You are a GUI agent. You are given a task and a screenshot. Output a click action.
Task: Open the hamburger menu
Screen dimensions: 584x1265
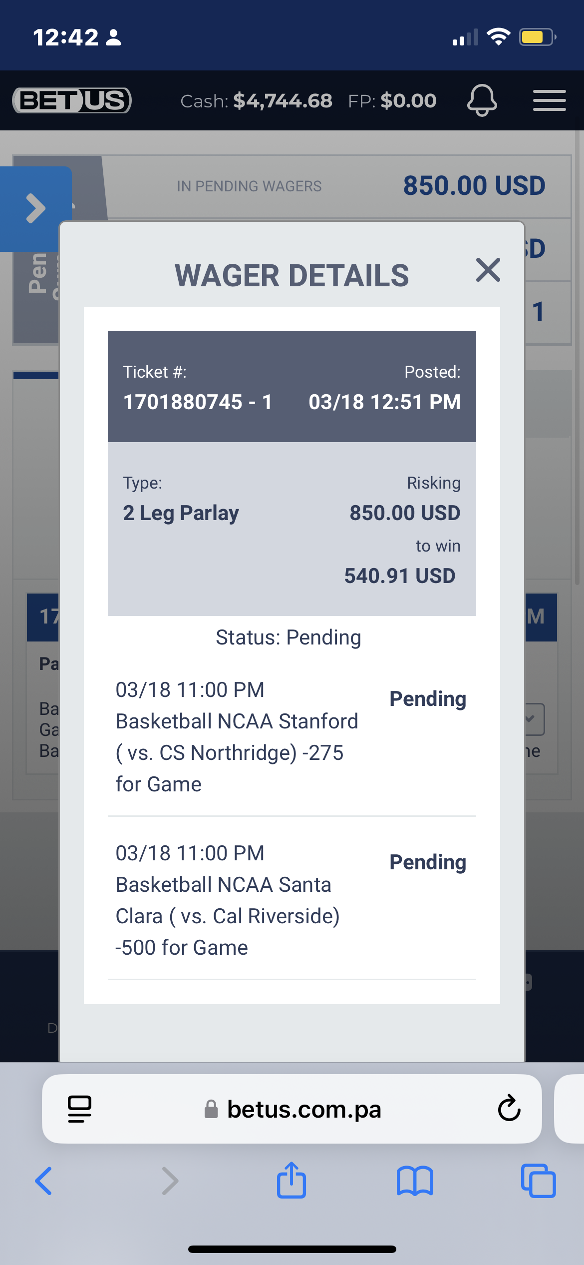pos(549,100)
